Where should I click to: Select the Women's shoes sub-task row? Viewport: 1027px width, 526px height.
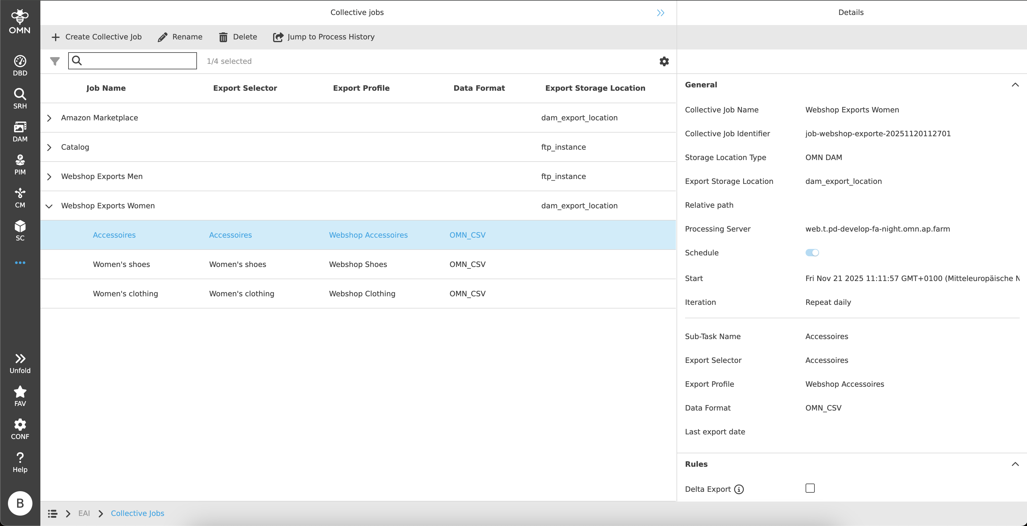[x=121, y=265]
